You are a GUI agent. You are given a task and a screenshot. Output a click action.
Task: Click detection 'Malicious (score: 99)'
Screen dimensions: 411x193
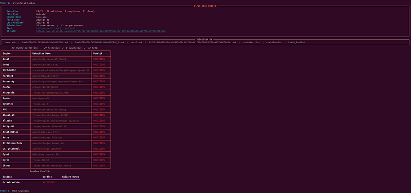46,154
